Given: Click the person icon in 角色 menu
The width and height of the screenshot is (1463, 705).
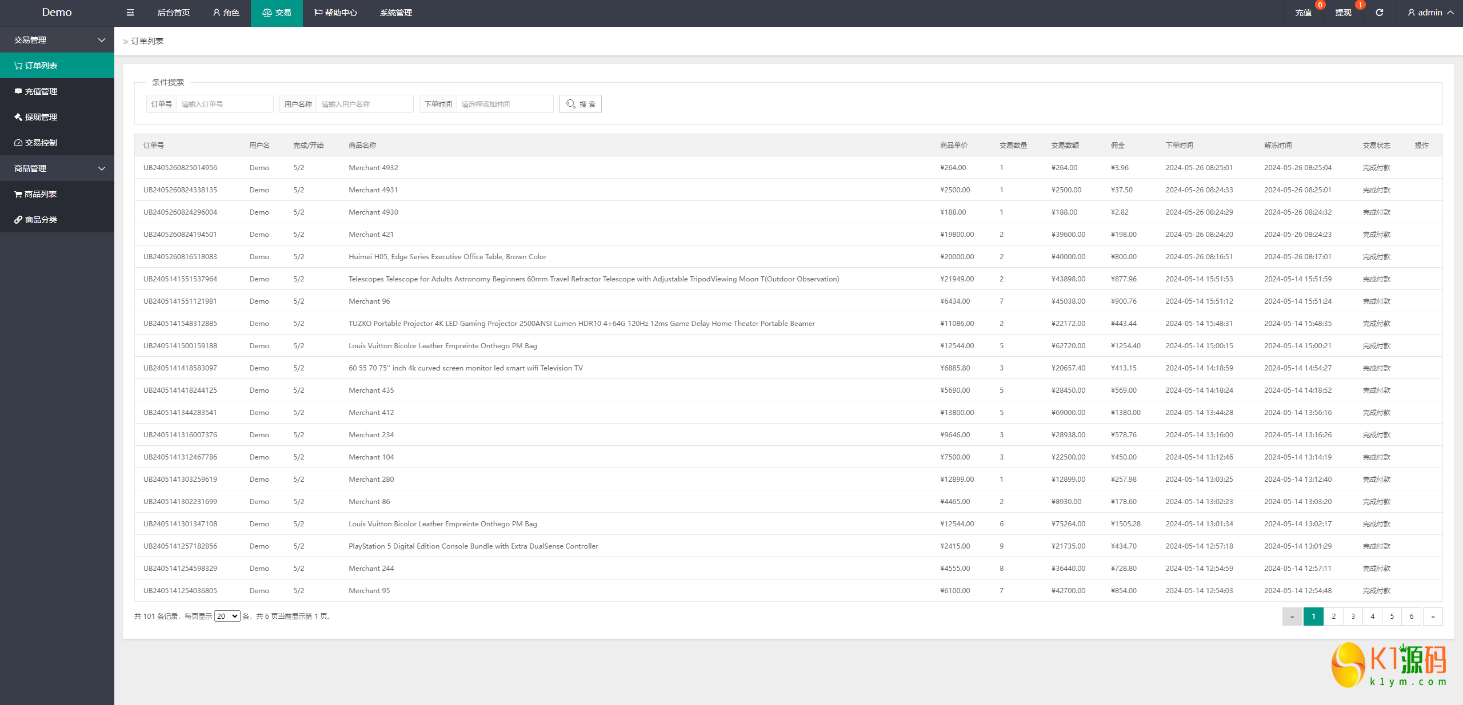Looking at the screenshot, I should [x=217, y=13].
